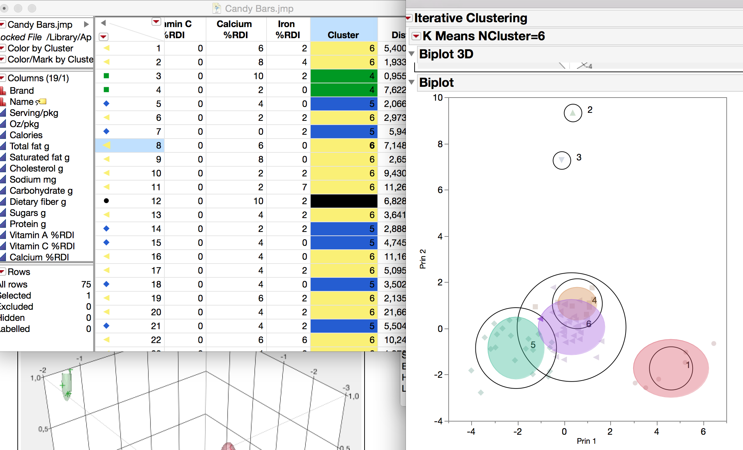Click the blue diamond row marker on row 5
Screen dimensions: 743x450
(106, 103)
